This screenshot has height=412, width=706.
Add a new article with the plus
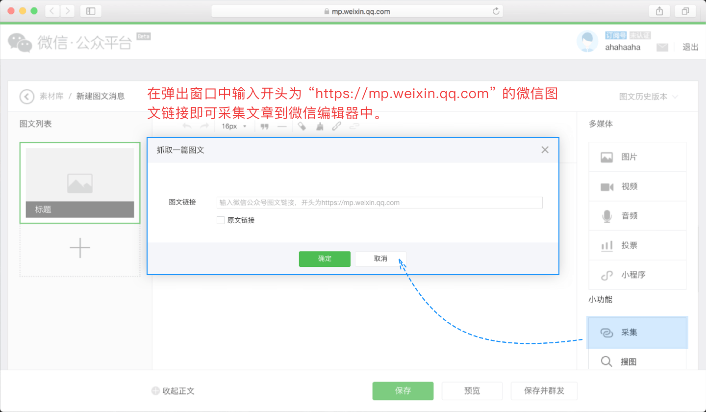click(80, 249)
